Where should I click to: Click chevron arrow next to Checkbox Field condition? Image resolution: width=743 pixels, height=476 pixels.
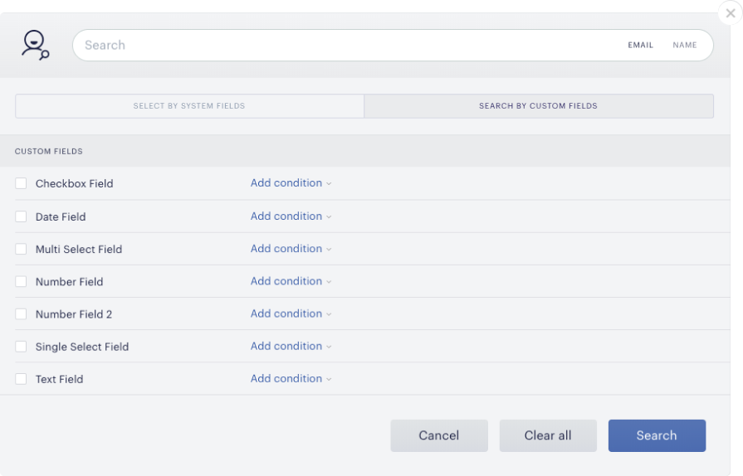tap(329, 183)
